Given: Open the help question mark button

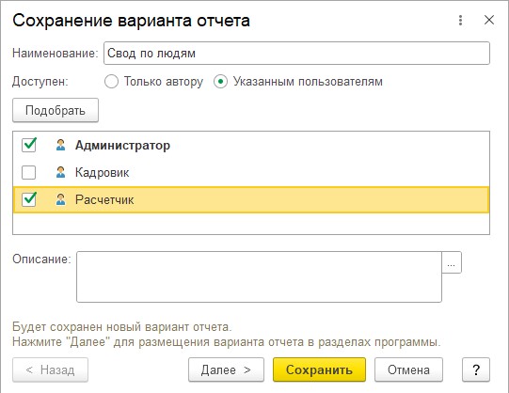Looking at the screenshot, I should coord(476,369).
